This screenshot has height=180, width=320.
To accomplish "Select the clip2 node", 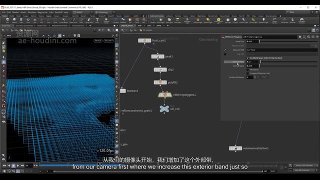I will tap(160, 69).
